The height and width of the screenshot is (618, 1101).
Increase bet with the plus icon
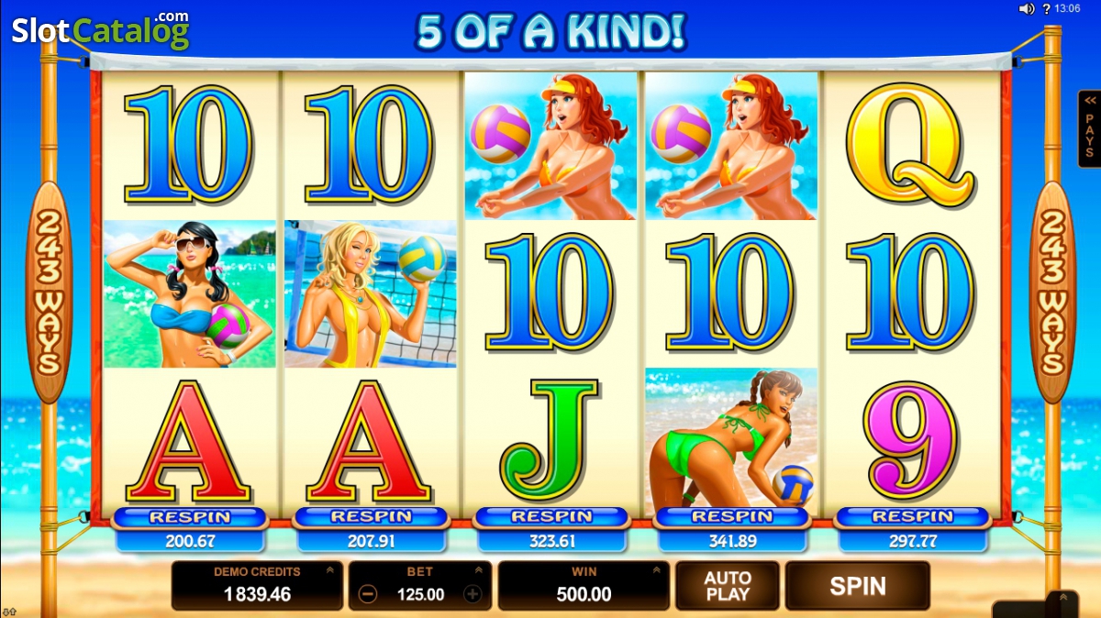click(x=473, y=594)
